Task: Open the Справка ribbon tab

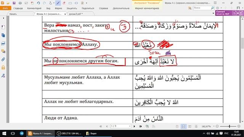Action: tap(103, 8)
